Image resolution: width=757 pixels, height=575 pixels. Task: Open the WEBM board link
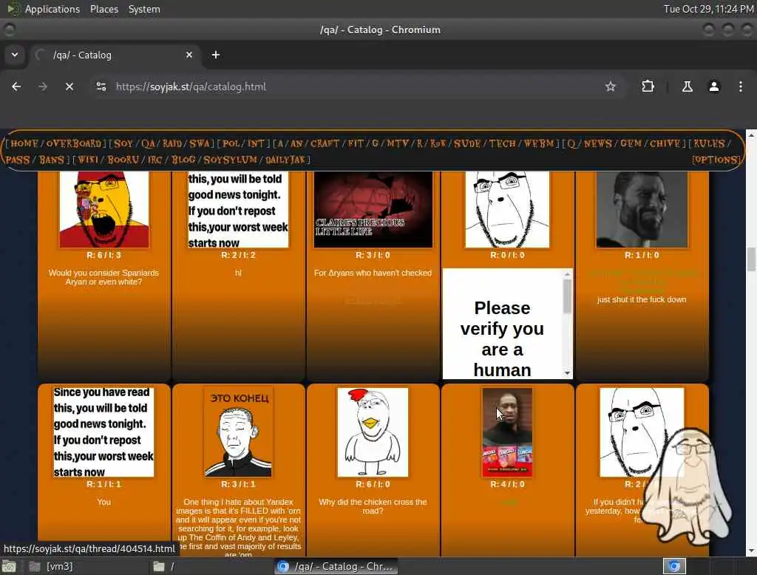(x=539, y=143)
